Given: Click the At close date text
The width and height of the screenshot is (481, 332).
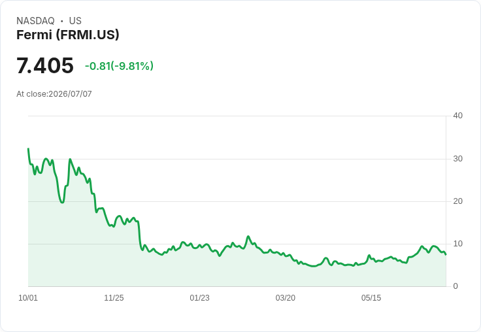Looking at the screenshot, I should tap(54, 94).
